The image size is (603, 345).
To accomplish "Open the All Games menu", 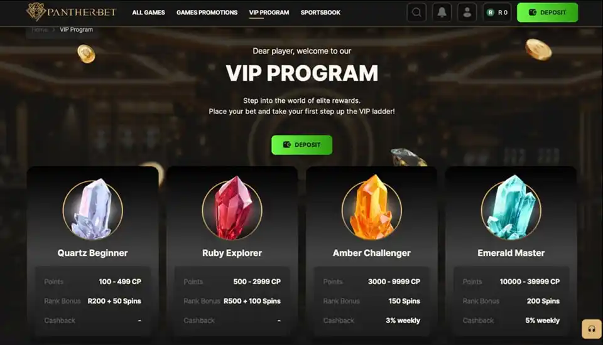I will (x=148, y=13).
